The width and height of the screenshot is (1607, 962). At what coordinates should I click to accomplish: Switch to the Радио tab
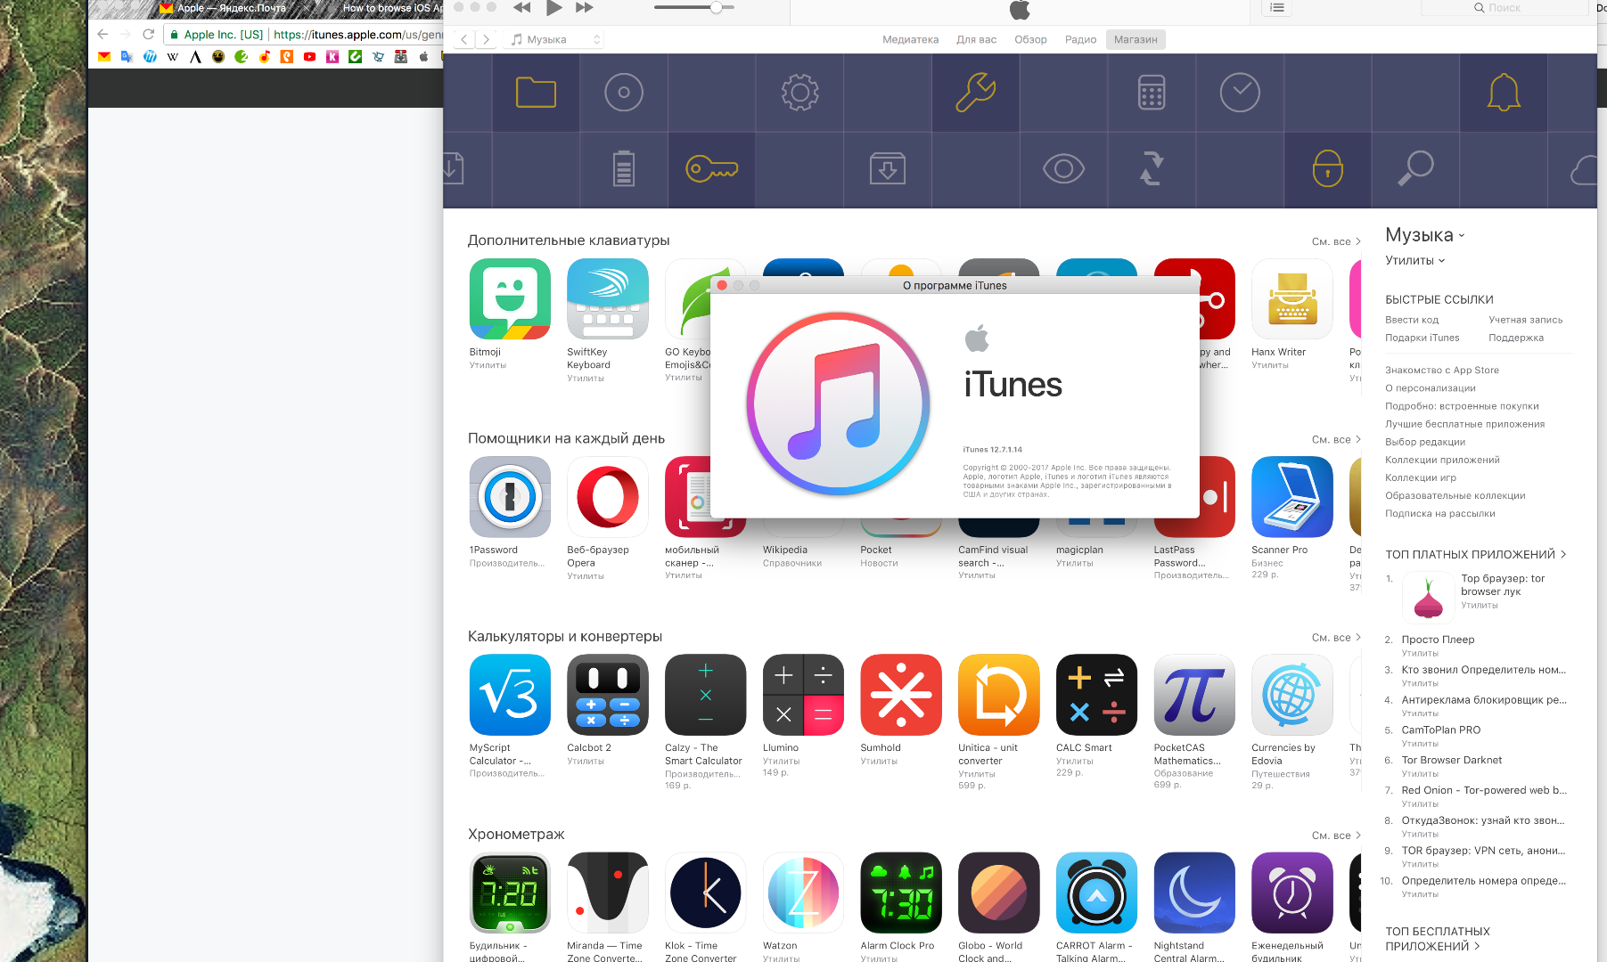pyautogui.click(x=1080, y=39)
